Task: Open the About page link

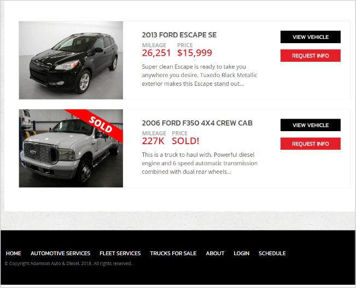Action: point(215,253)
